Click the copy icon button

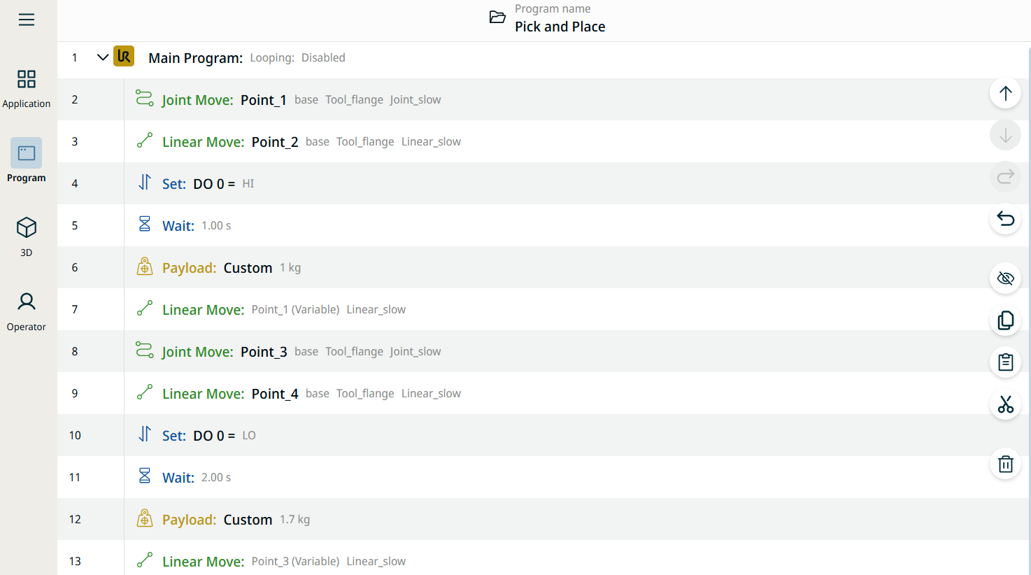[x=1005, y=320]
